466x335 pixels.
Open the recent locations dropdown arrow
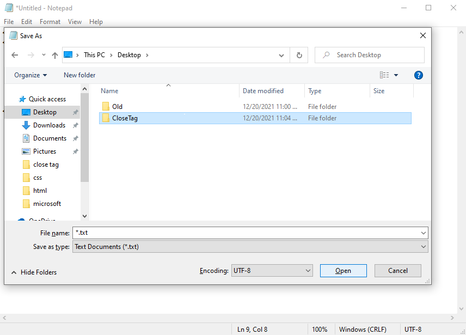tap(44, 54)
